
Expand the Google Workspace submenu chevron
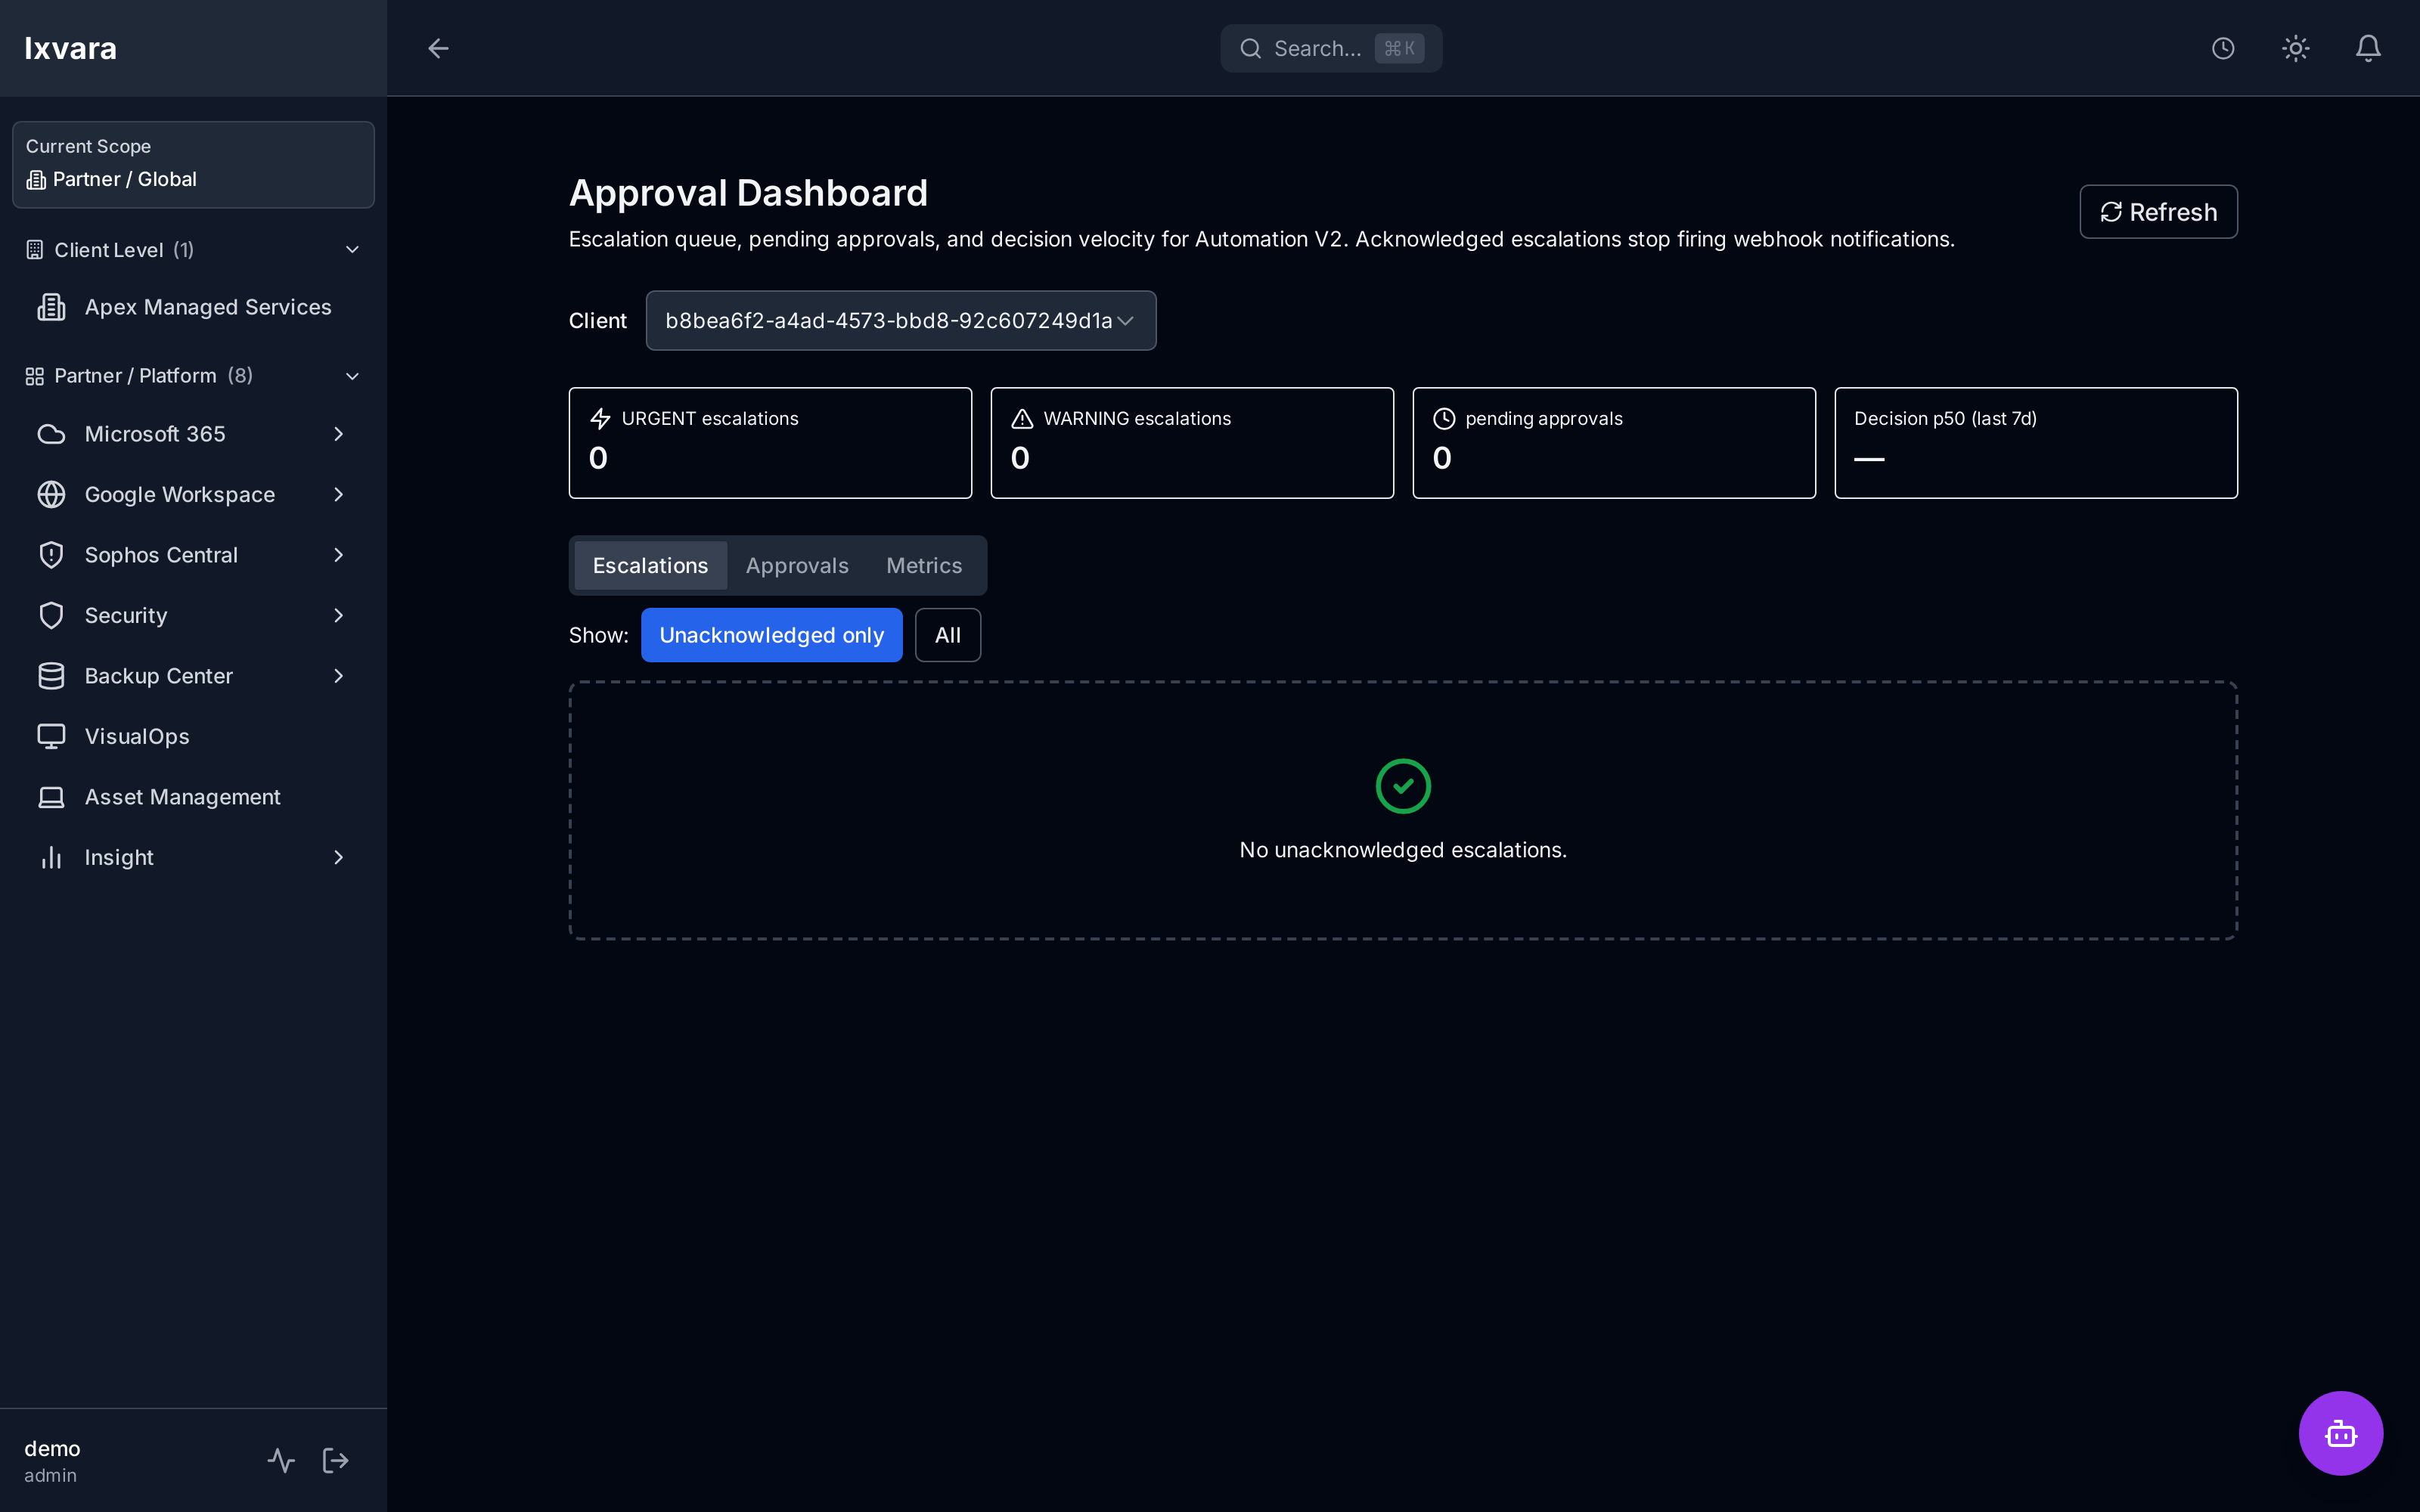[338, 494]
